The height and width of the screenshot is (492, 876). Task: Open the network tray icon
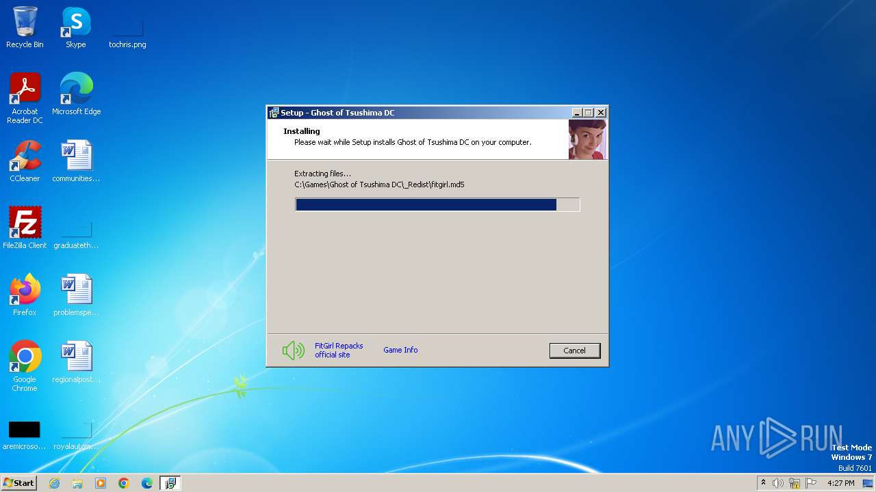pyautogui.click(x=795, y=483)
